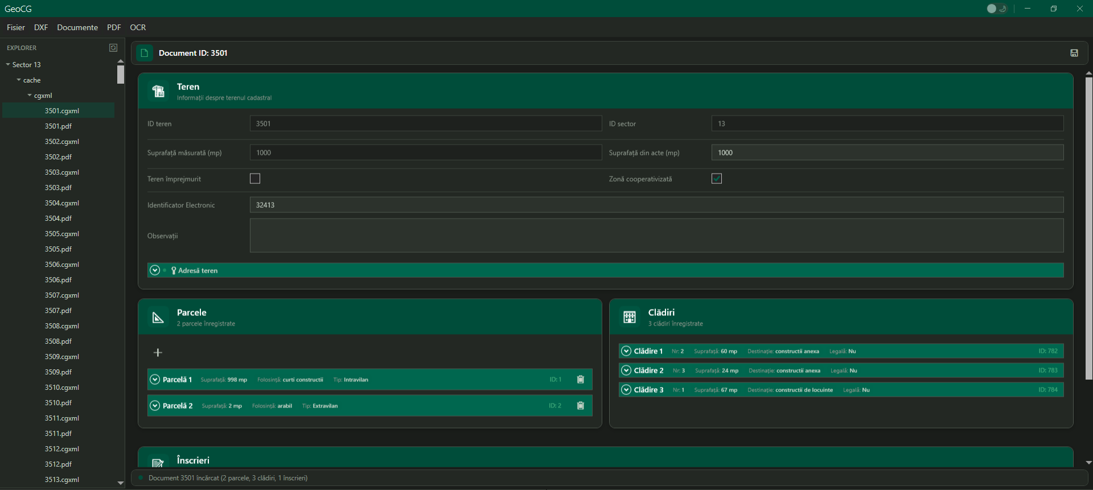Screen dimensions: 1093x490
Task: Add a new parcel with plus icon
Action: [x=158, y=353]
